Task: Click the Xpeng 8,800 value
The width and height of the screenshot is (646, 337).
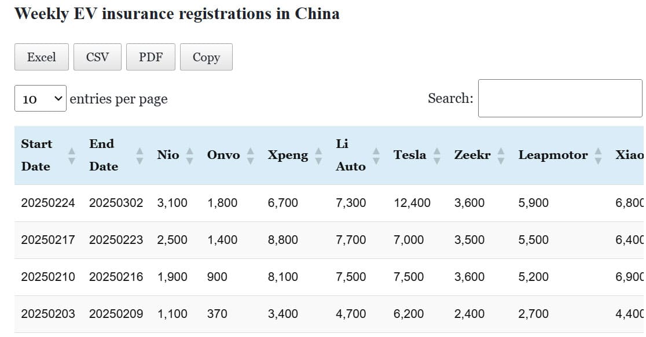Action: coord(283,240)
